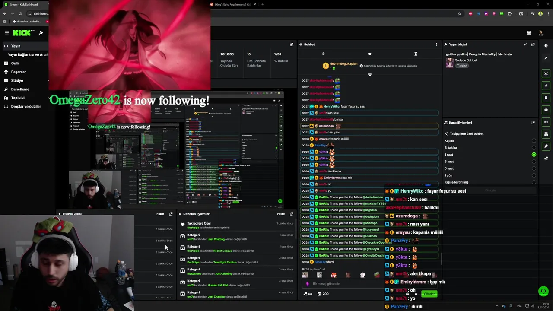The width and height of the screenshot is (553, 311).
Task: Open a new browser tab
Action: pos(262,4)
